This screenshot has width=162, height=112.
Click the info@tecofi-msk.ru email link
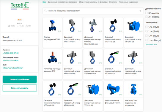(x=10, y=60)
